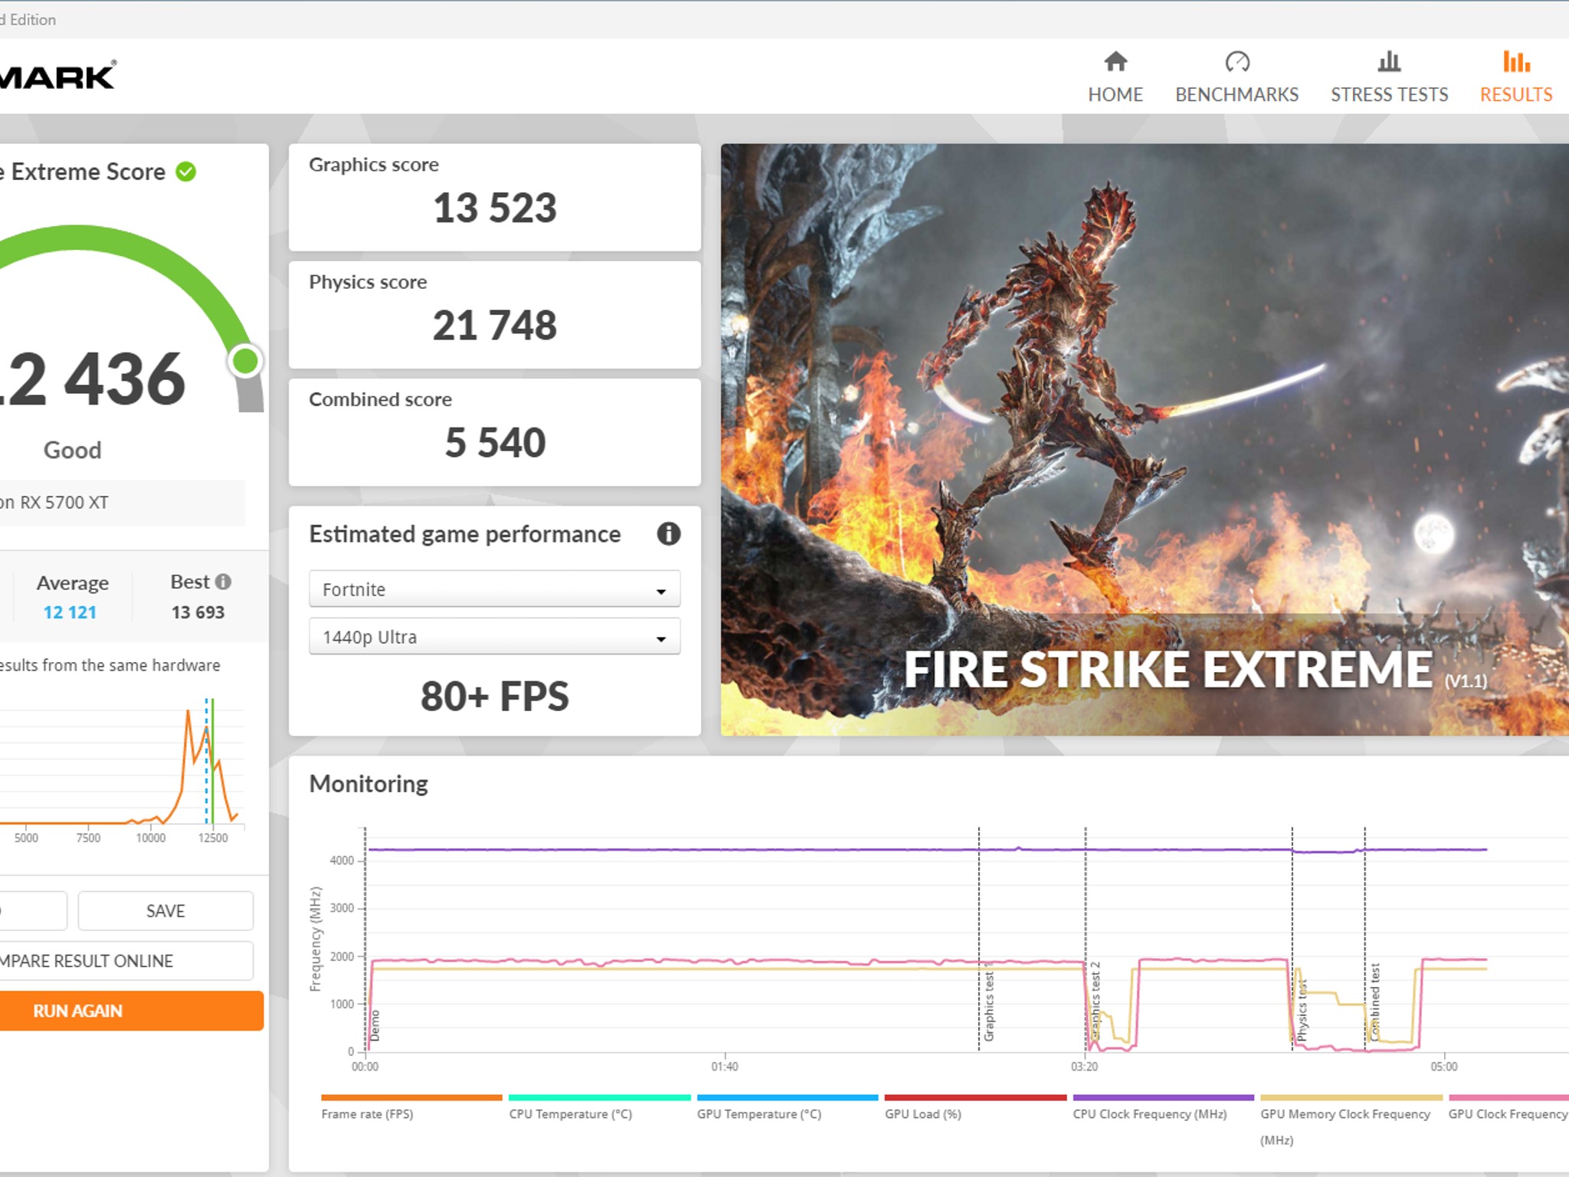Click the Home house icon
Screen dimensions: 1569x1177
1115,61
